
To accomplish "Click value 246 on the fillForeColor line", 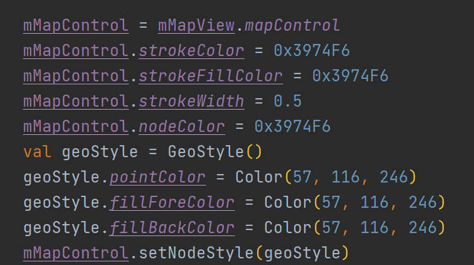I will (423, 202).
